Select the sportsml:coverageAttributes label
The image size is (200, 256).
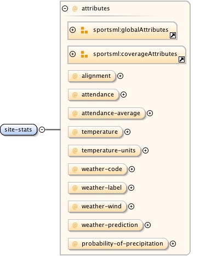click(x=135, y=54)
